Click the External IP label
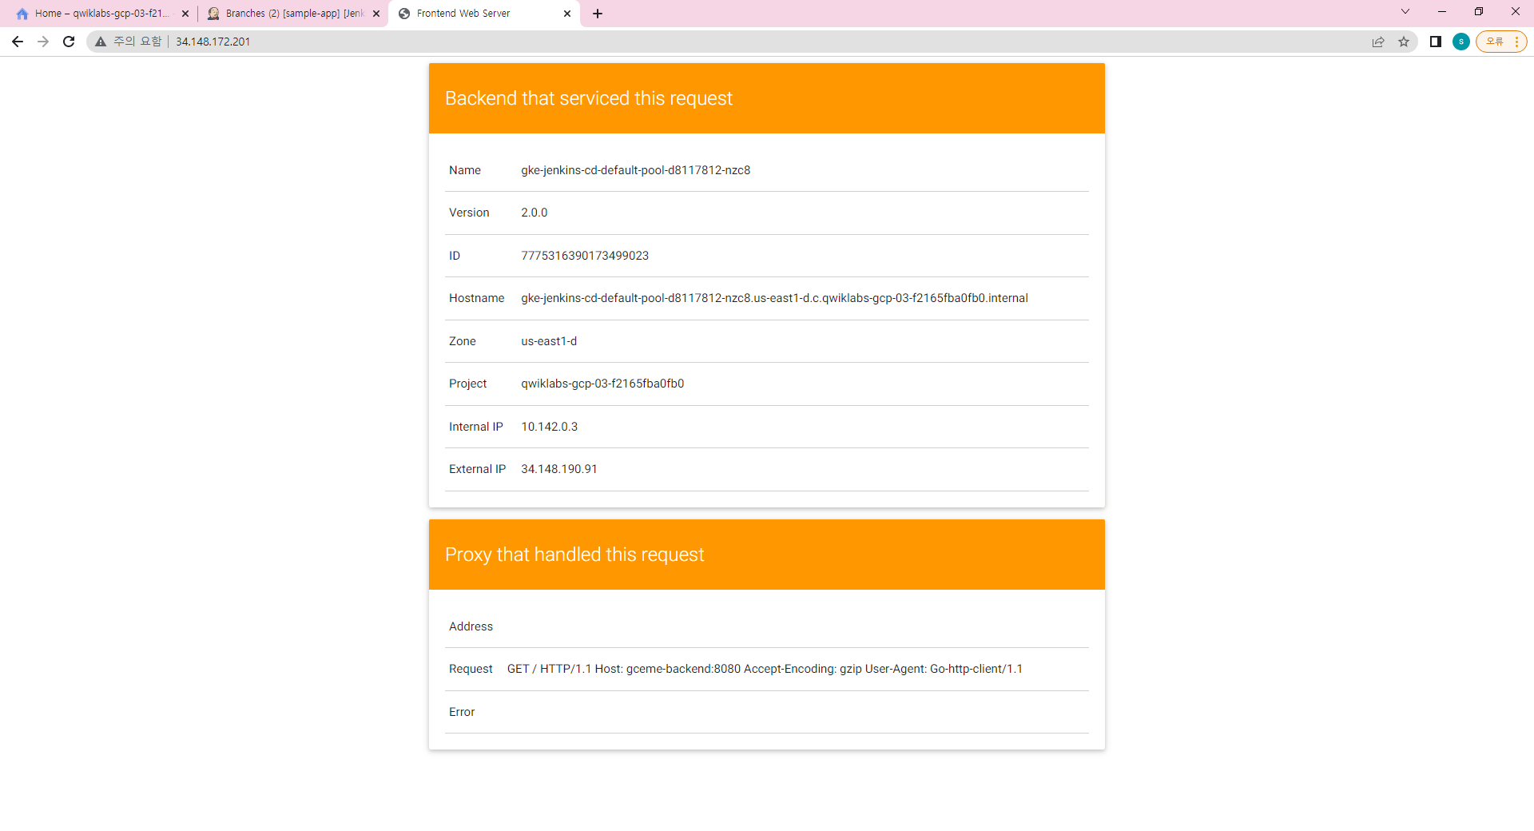Viewport: 1534px width, 831px height. [x=478, y=469]
